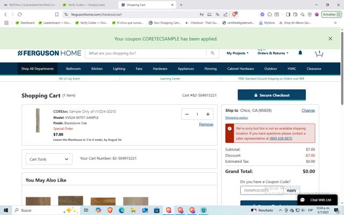The height and width of the screenshot is (215, 344).
Task: Dismiss the coupon applied banner with its X
Action: (x=330, y=39)
